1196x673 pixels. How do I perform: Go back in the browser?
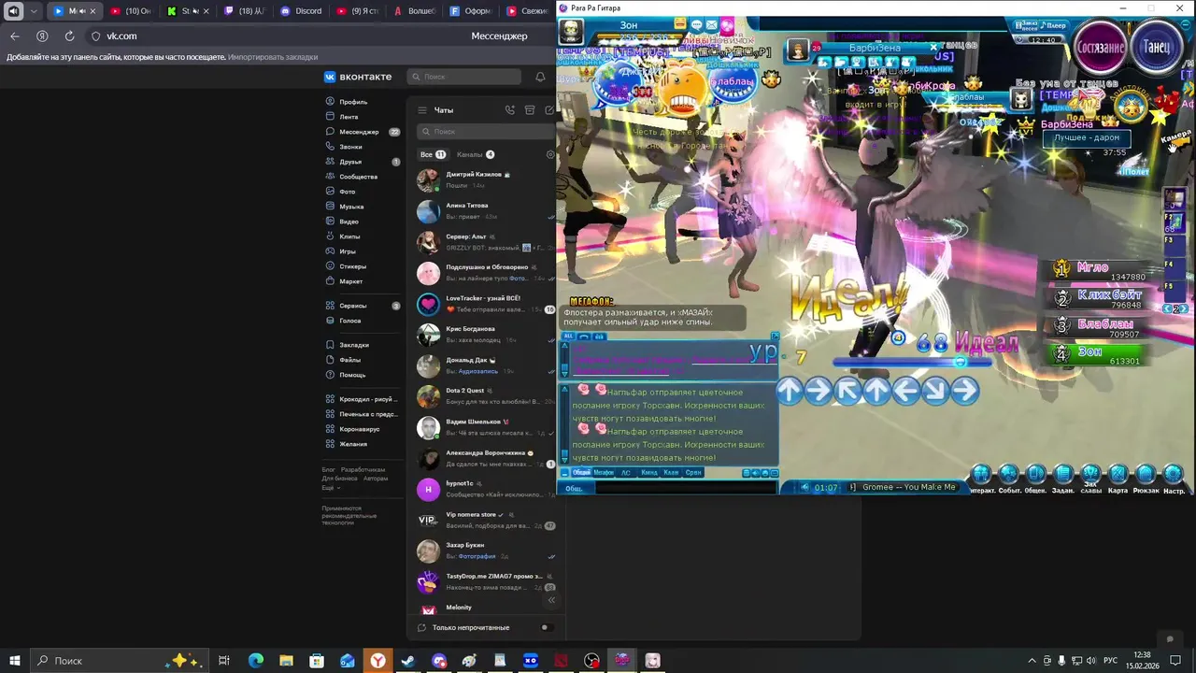point(14,36)
